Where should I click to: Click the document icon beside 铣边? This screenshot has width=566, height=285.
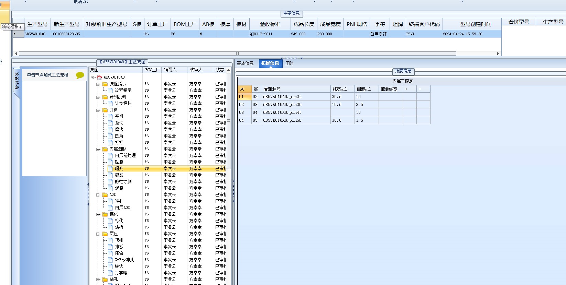pyautogui.click(x=110, y=266)
